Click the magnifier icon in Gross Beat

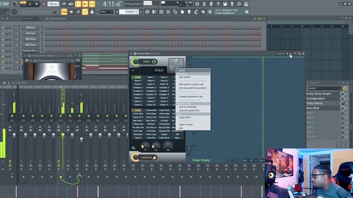pyautogui.click(x=133, y=148)
